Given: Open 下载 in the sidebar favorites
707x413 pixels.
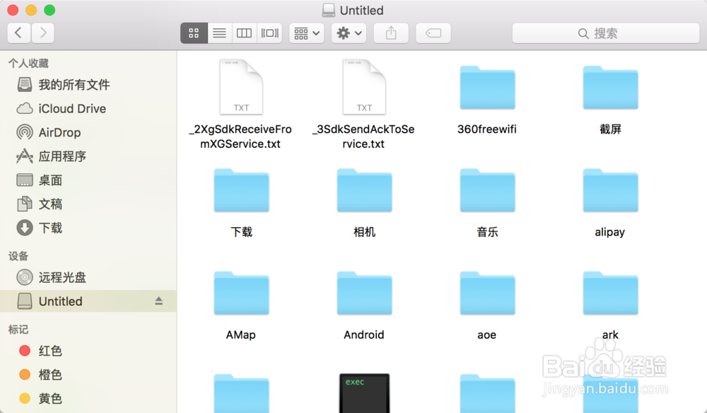Looking at the screenshot, I should tap(88, 228).
